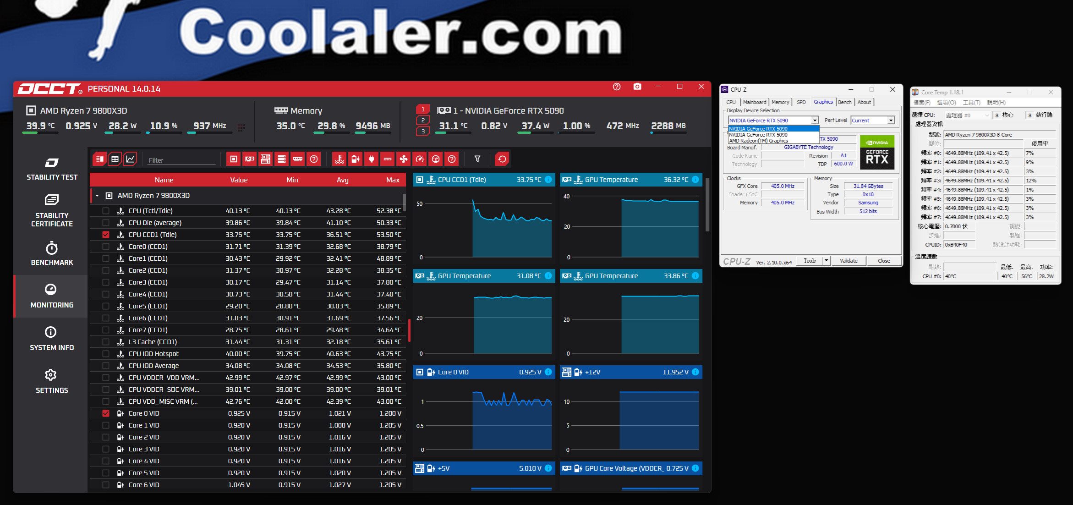This screenshot has width=1073, height=505.
Task: Check the Core 1 VID checkbox
Action: pos(106,425)
